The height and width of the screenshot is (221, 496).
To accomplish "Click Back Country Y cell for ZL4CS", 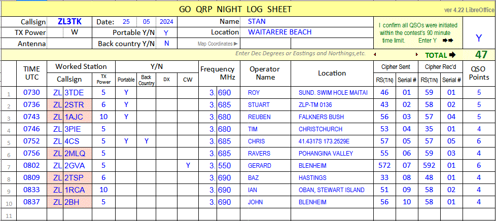I will click(147, 141).
